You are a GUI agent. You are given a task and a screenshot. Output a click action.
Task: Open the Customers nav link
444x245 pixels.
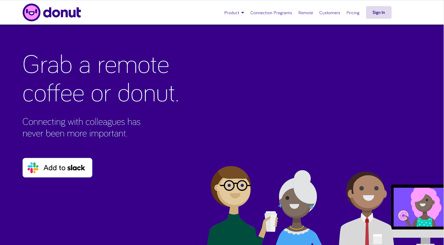(x=330, y=13)
